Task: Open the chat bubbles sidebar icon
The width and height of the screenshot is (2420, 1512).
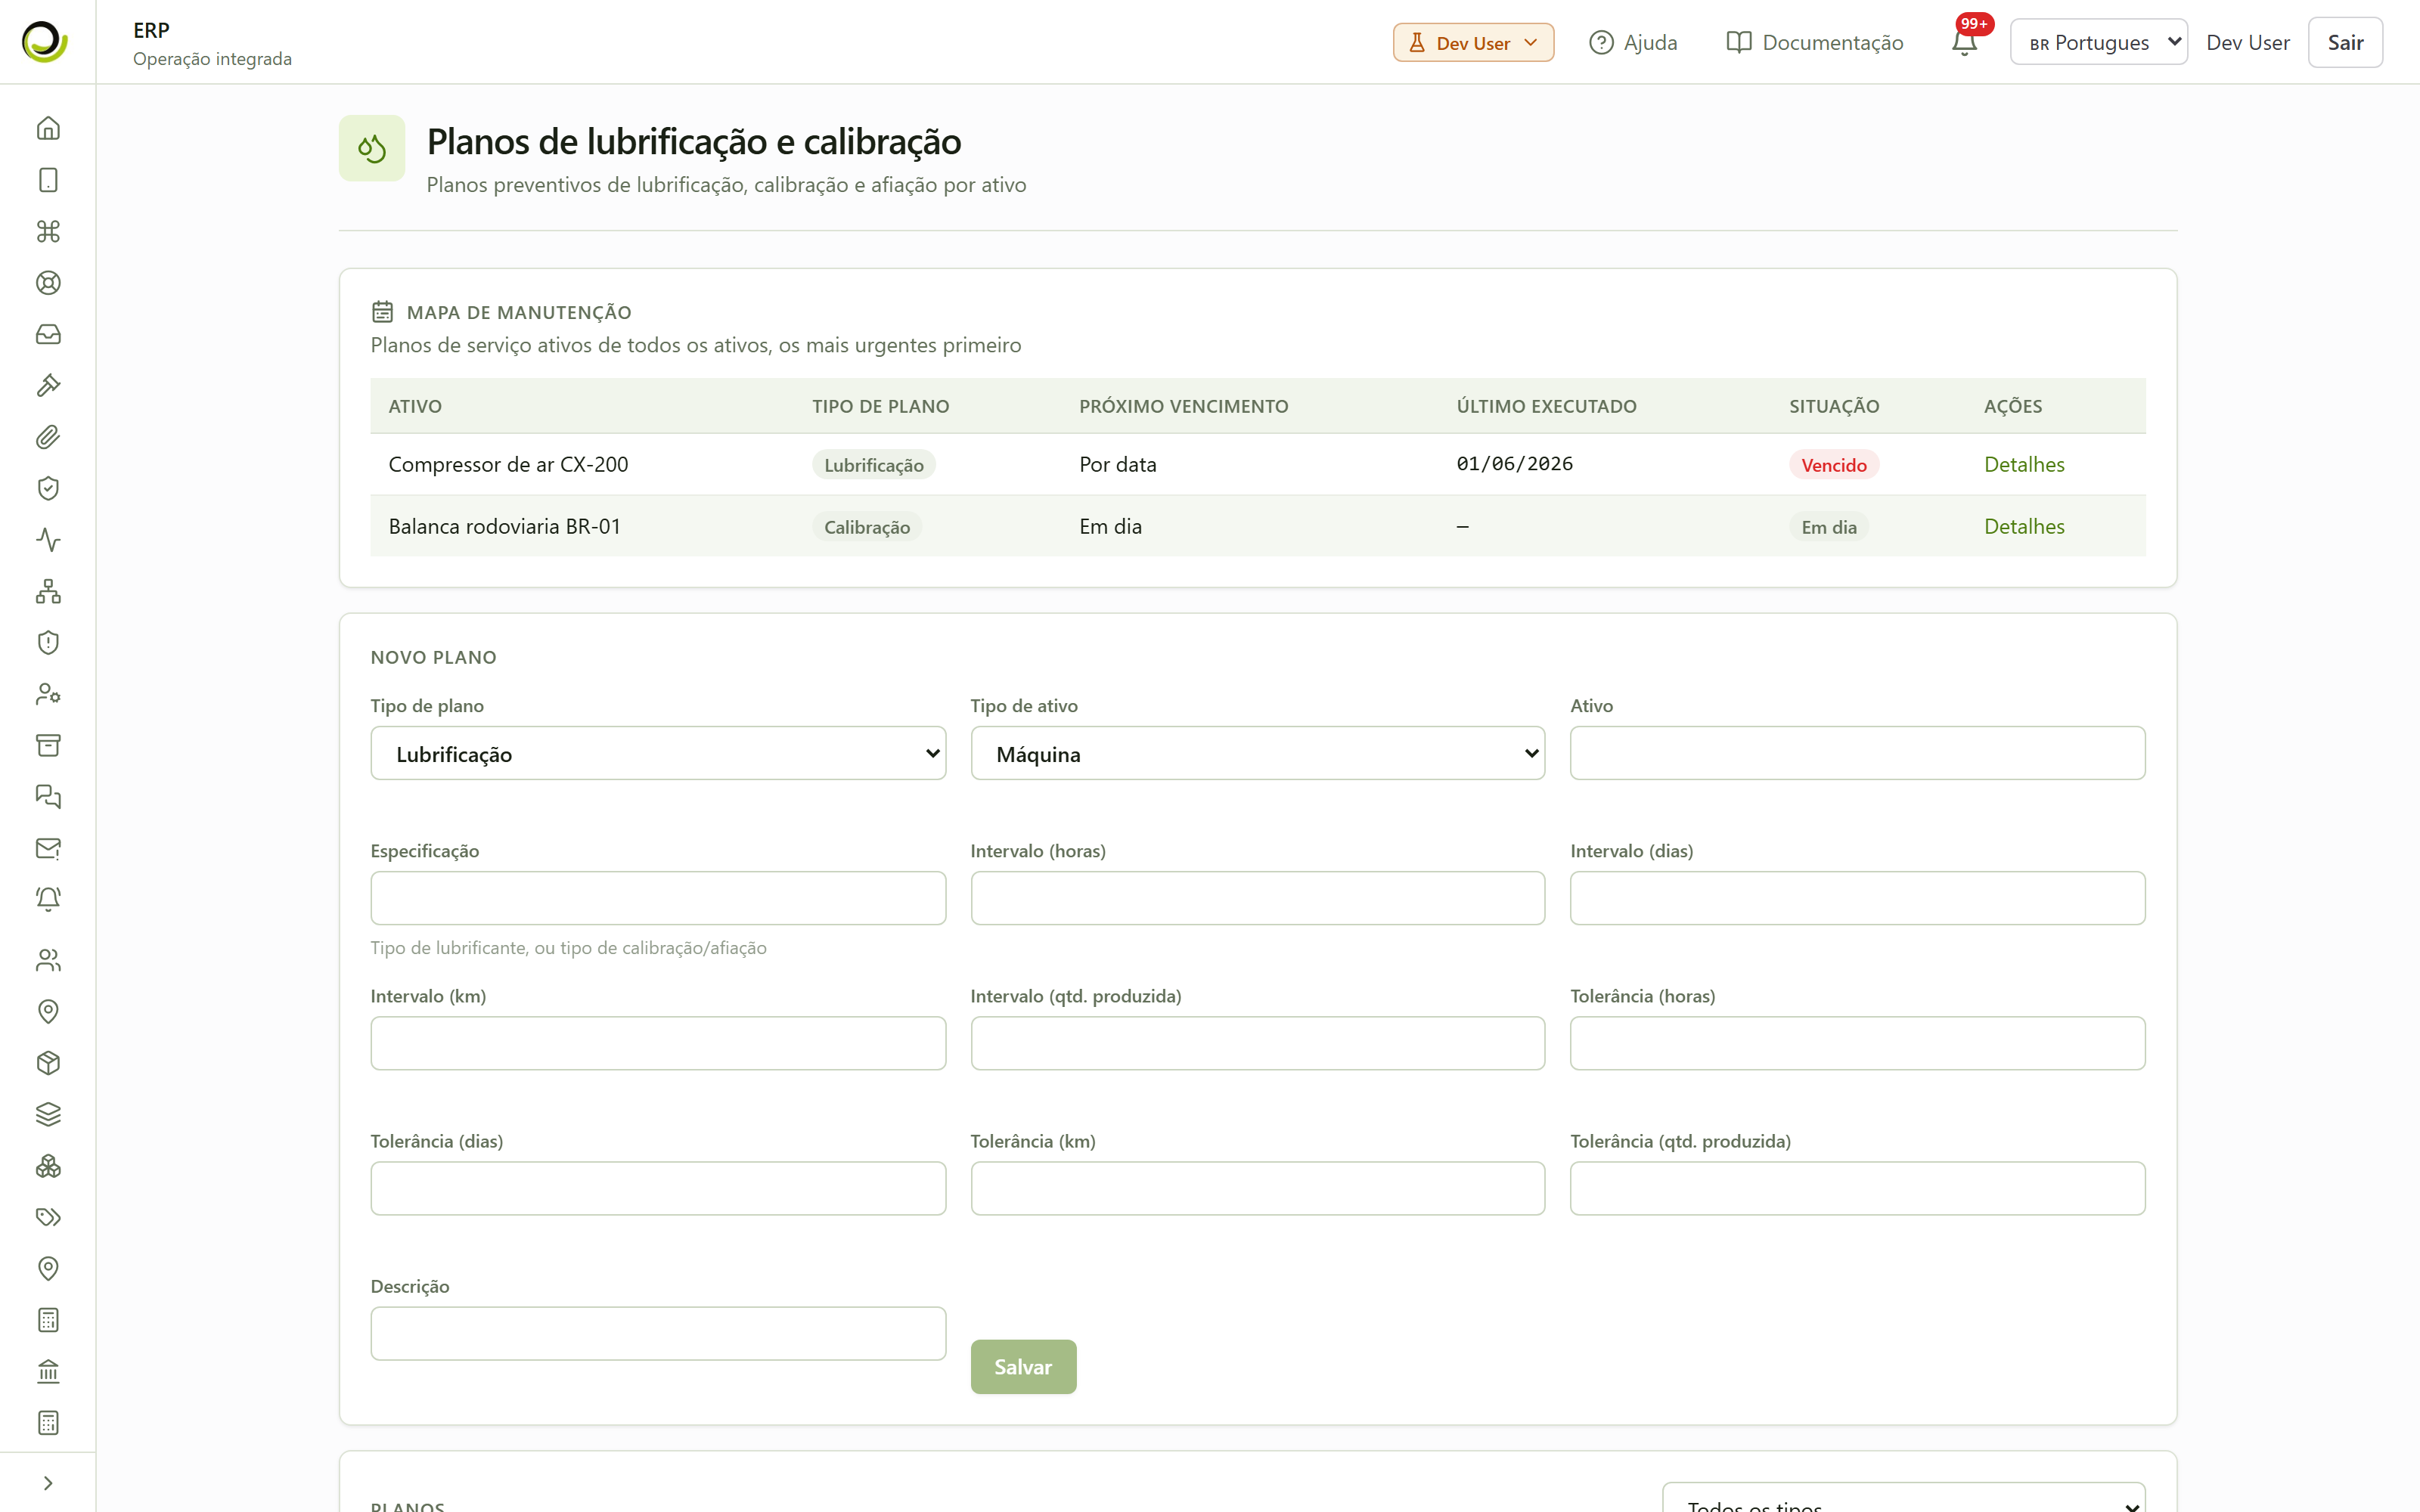Action: (x=48, y=797)
